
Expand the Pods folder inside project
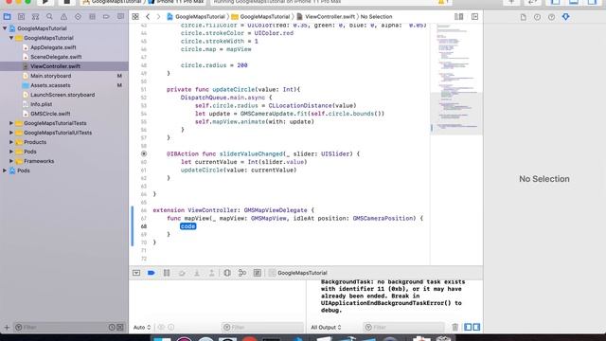[x=11, y=152]
